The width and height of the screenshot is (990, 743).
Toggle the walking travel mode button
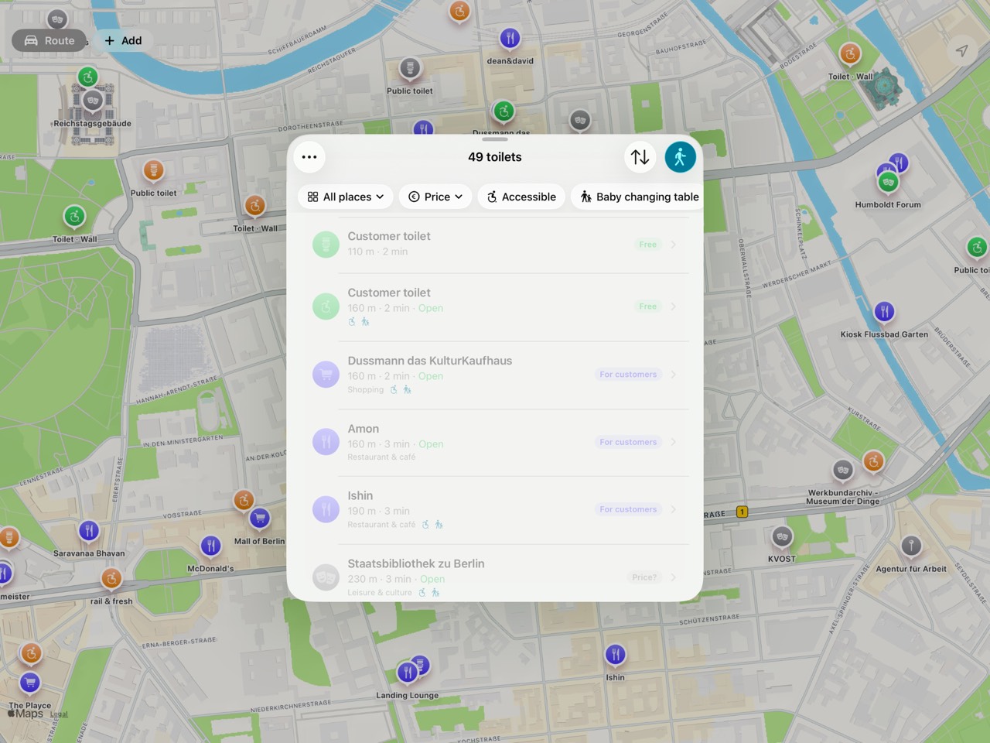point(681,157)
